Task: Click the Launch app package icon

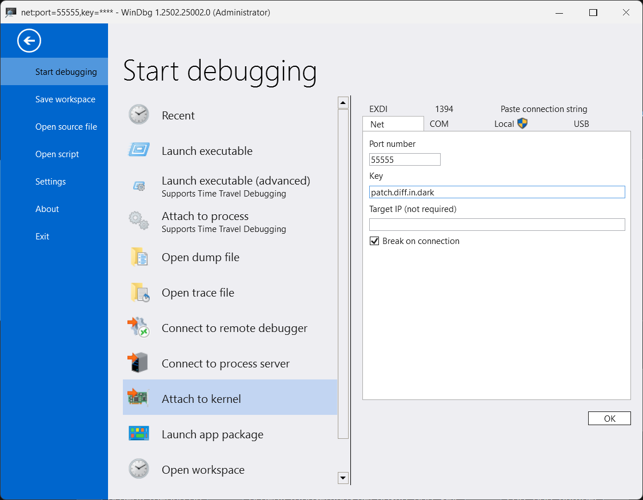Action: pos(138,434)
